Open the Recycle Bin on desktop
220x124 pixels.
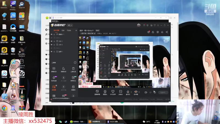tap(13, 51)
